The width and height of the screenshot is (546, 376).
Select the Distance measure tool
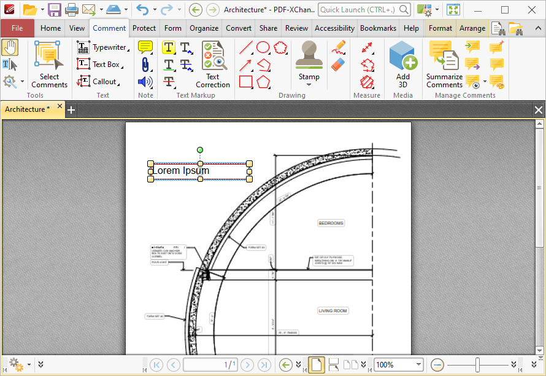point(367,47)
